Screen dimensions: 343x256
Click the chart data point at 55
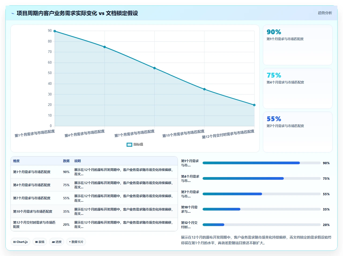pos(154,68)
